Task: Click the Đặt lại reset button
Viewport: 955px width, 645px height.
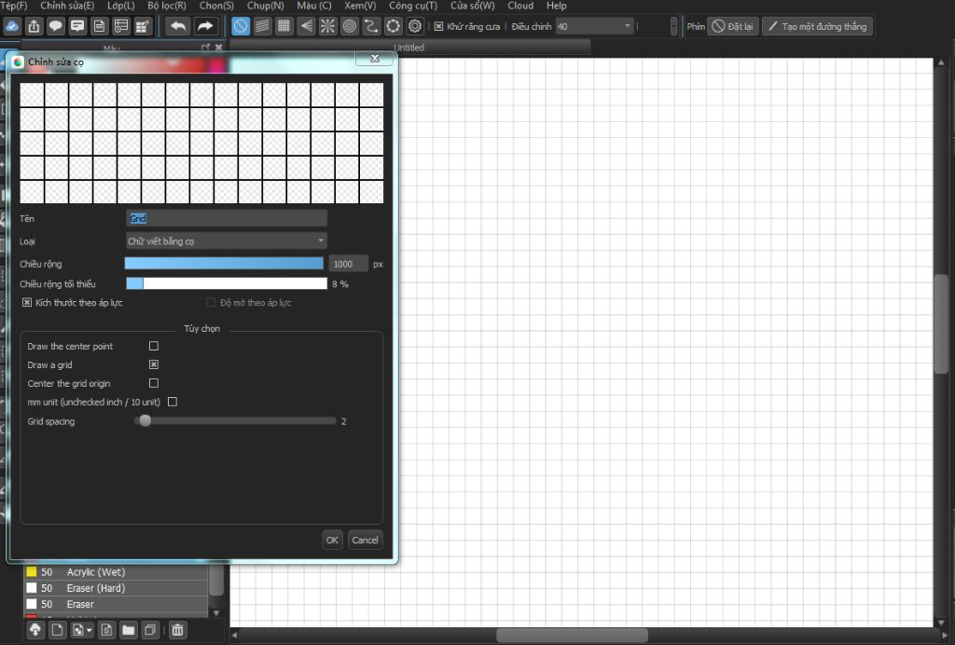Action: pos(733,26)
